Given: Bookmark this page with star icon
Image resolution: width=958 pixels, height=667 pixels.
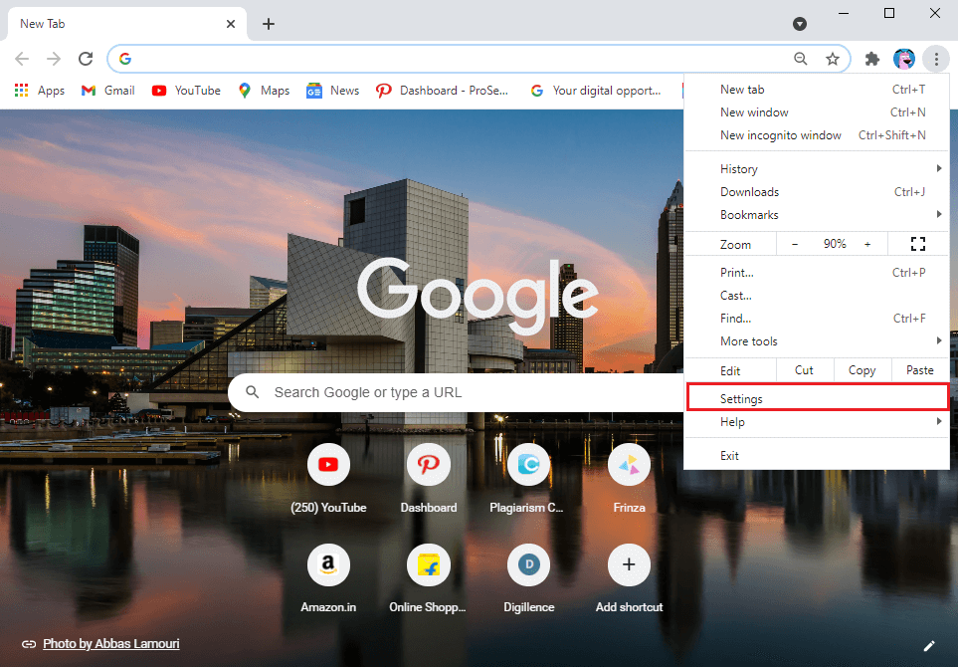Looking at the screenshot, I should pos(833,59).
